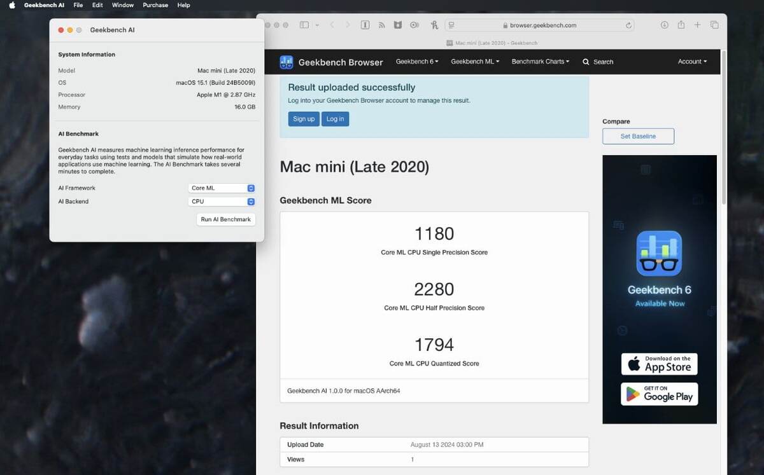Viewport: 764px width, 475px height.
Task: Click the Safari page vertical scrollbar
Action: [723, 127]
